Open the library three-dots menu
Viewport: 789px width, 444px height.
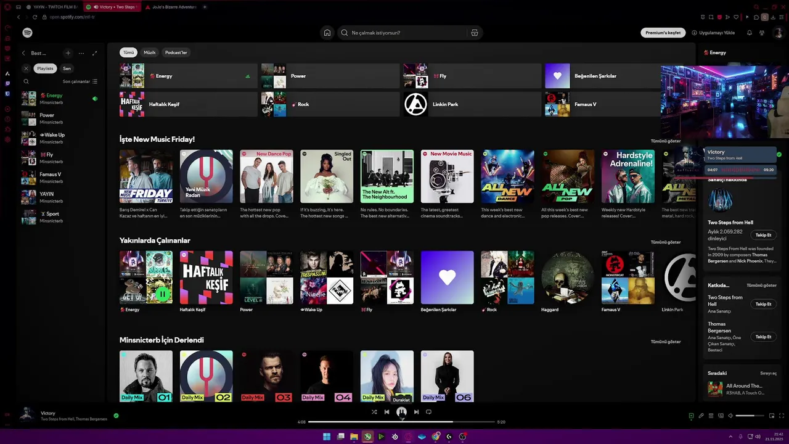click(81, 53)
